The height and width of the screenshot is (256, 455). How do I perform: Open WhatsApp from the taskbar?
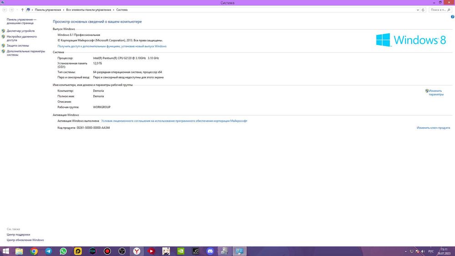point(63,251)
